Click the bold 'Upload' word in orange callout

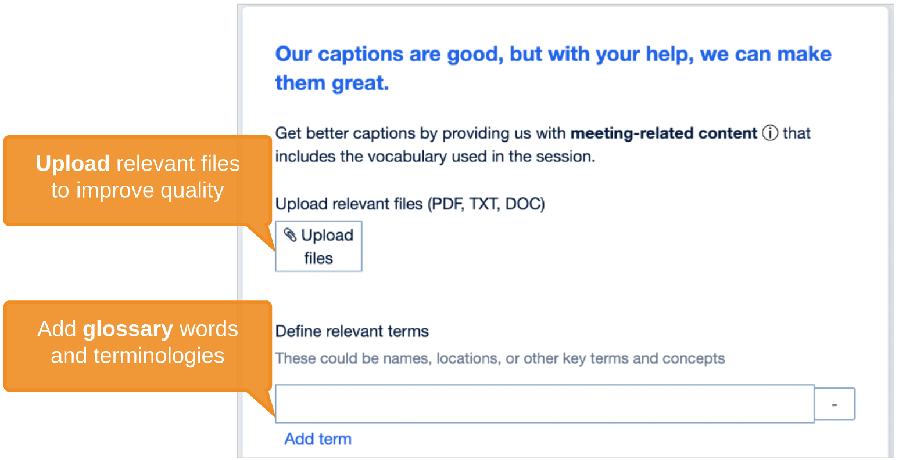[x=73, y=164]
